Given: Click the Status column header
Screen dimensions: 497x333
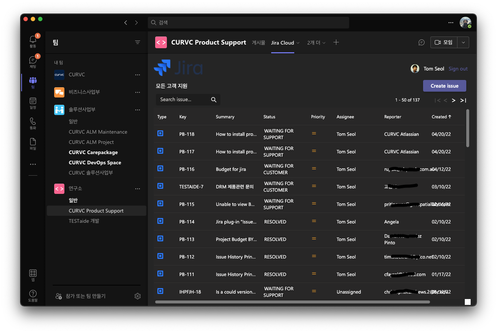Looking at the screenshot, I should (x=269, y=117).
